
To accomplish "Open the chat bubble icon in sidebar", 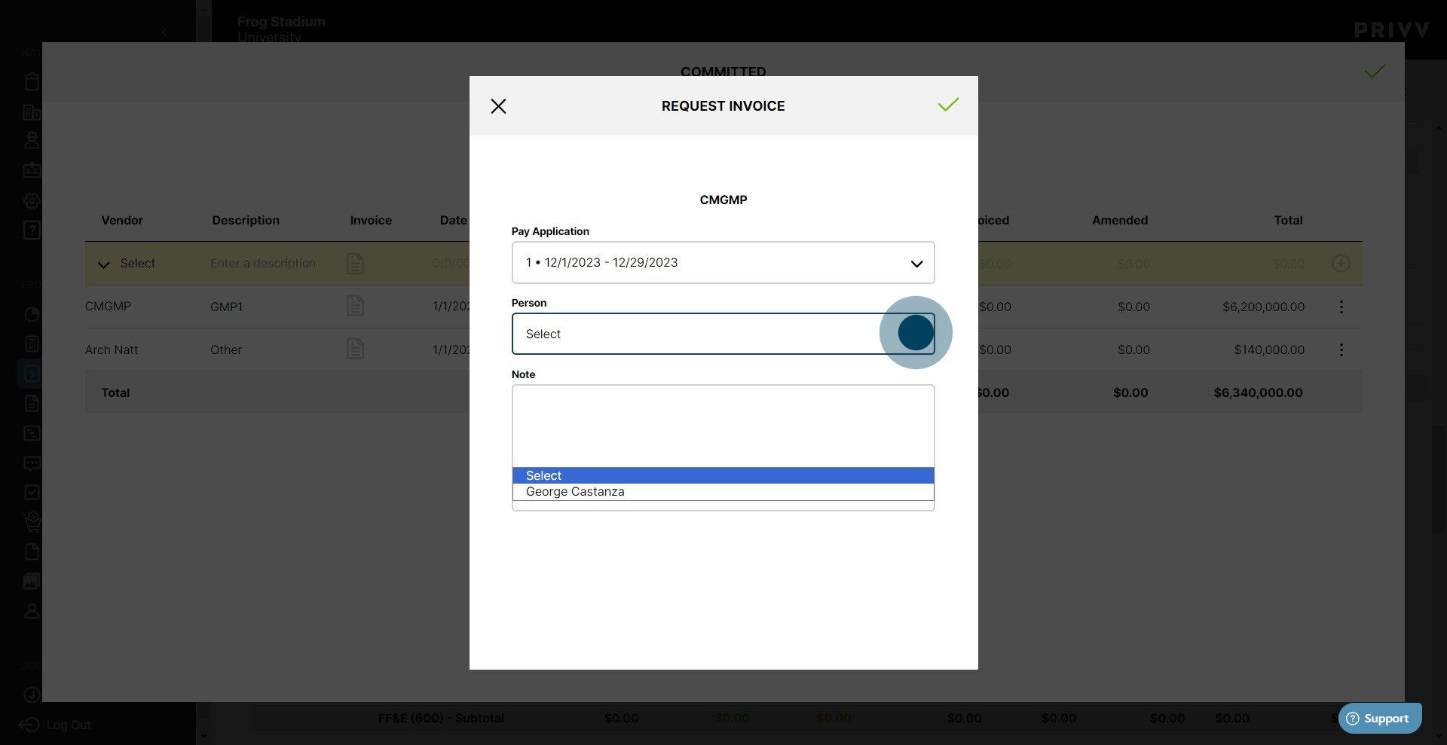I will click(32, 463).
